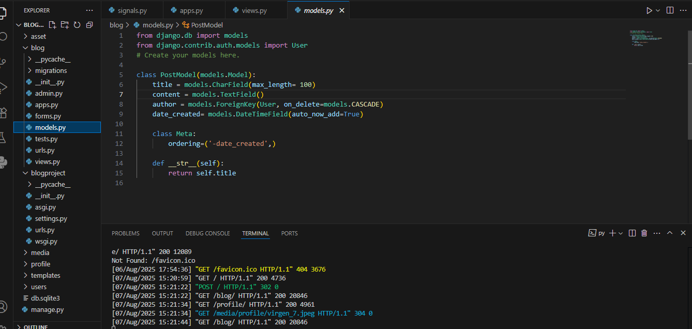Click PostModel in the breadcrumb

tap(207, 25)
